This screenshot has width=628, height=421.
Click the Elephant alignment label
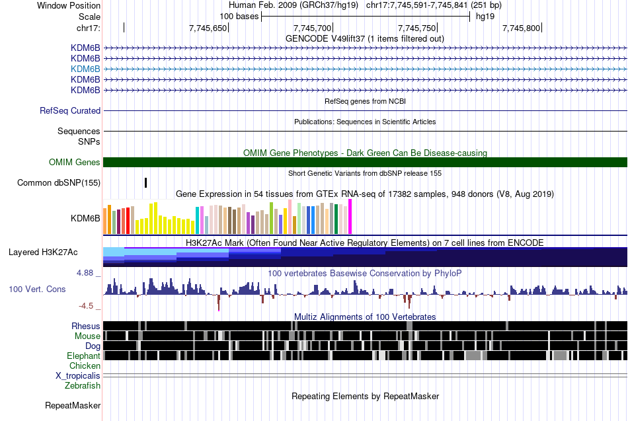click(x=83, y=356)
